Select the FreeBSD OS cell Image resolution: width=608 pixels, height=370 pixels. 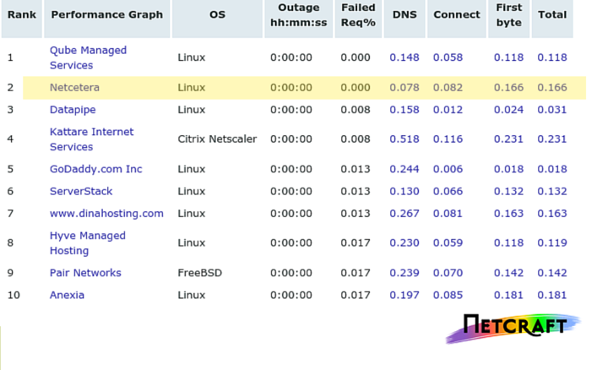[x=199, y=273]
